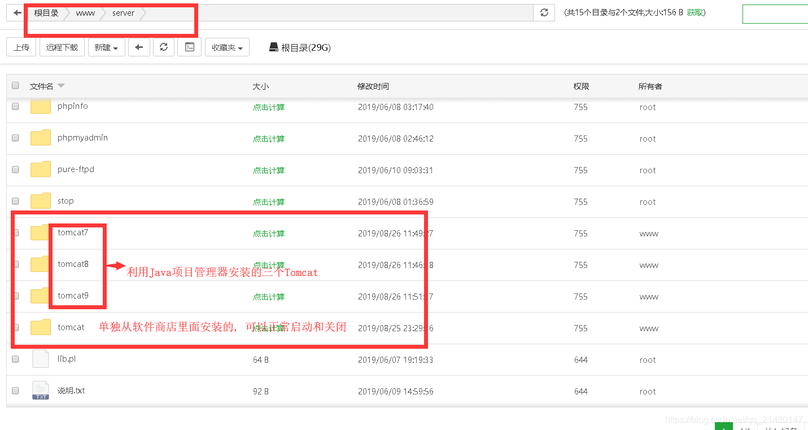The height and width of the screenshot is (430, 808).
Task: Click 点击计算 for phpinfo
Action: point(269,107)
